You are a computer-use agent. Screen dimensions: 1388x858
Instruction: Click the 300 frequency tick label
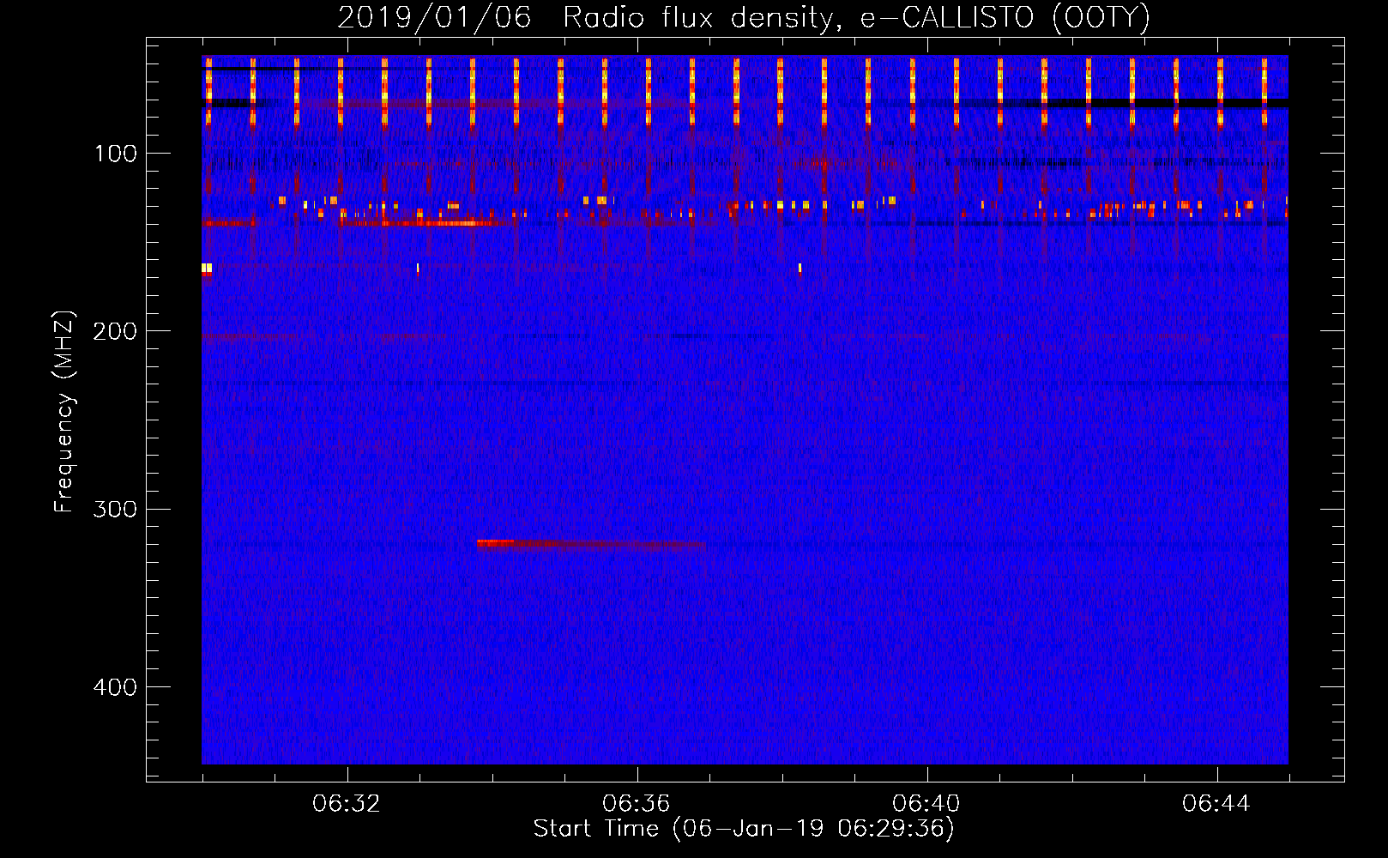click(115, 509)
